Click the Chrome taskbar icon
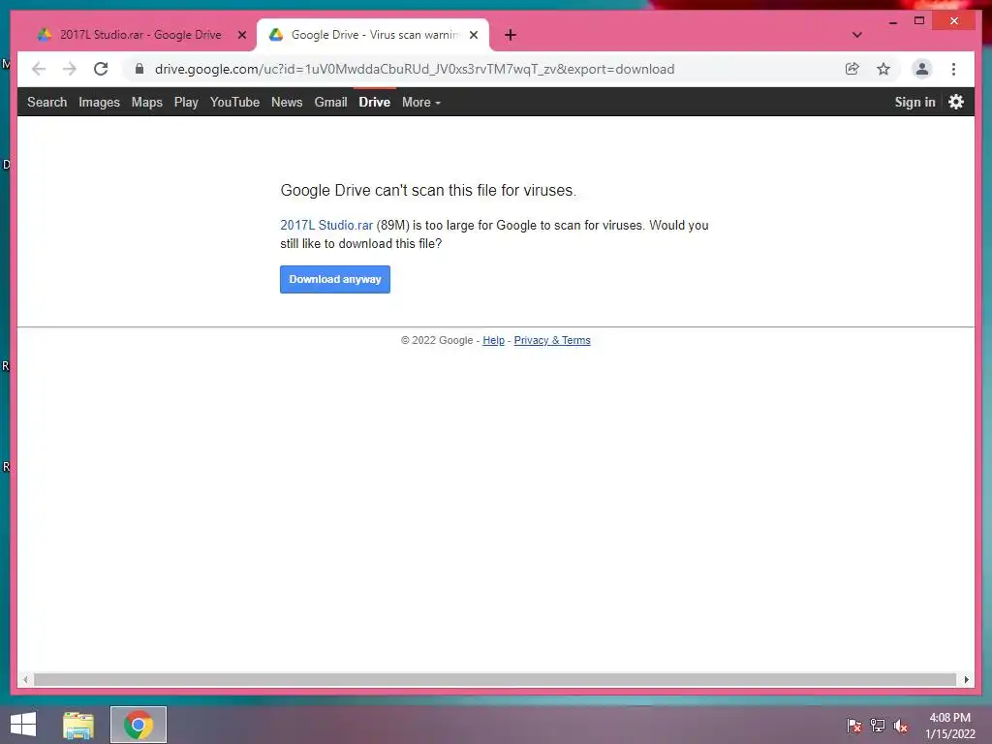 pyautogui.click(x=139, y=725)
